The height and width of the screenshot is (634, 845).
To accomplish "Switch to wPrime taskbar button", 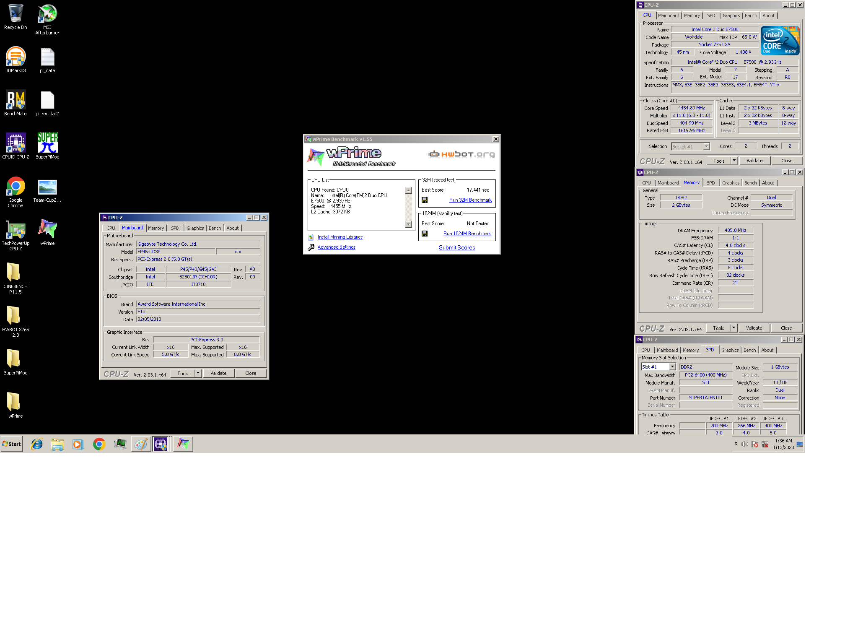I will [x=183, y=444].
